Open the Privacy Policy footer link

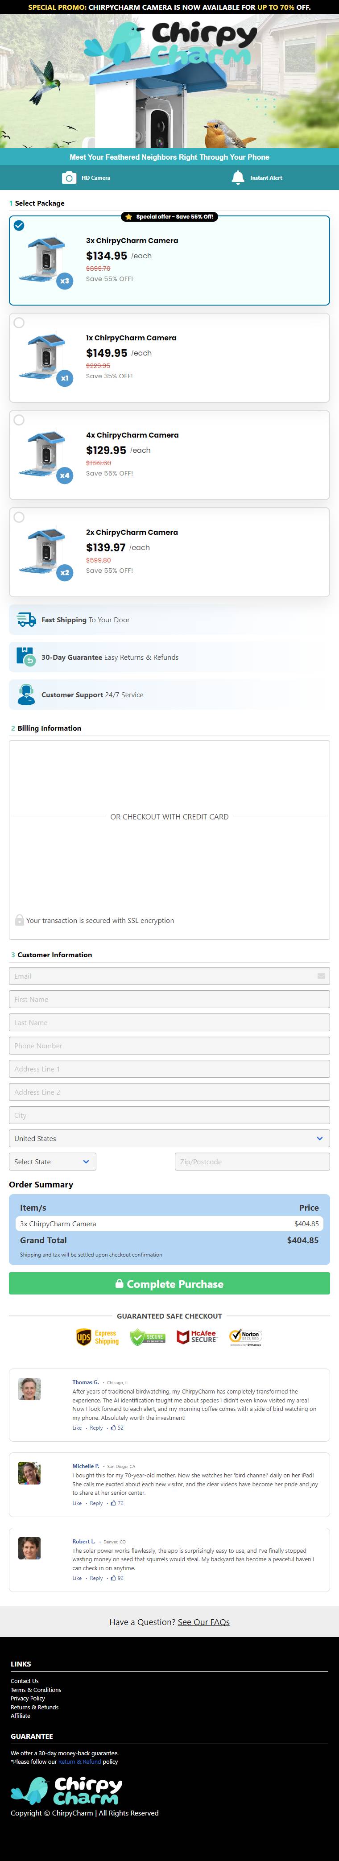pos(28,1699)
